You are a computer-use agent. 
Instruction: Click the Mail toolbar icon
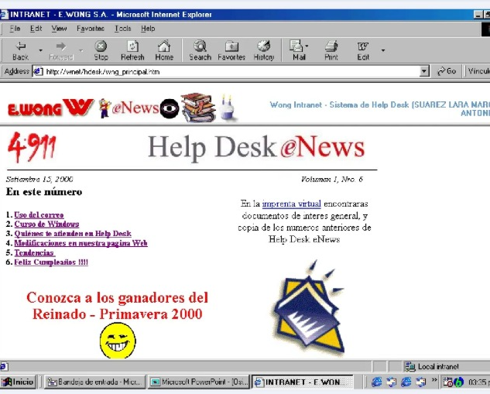pyautogui.click(x=297, y=50)
